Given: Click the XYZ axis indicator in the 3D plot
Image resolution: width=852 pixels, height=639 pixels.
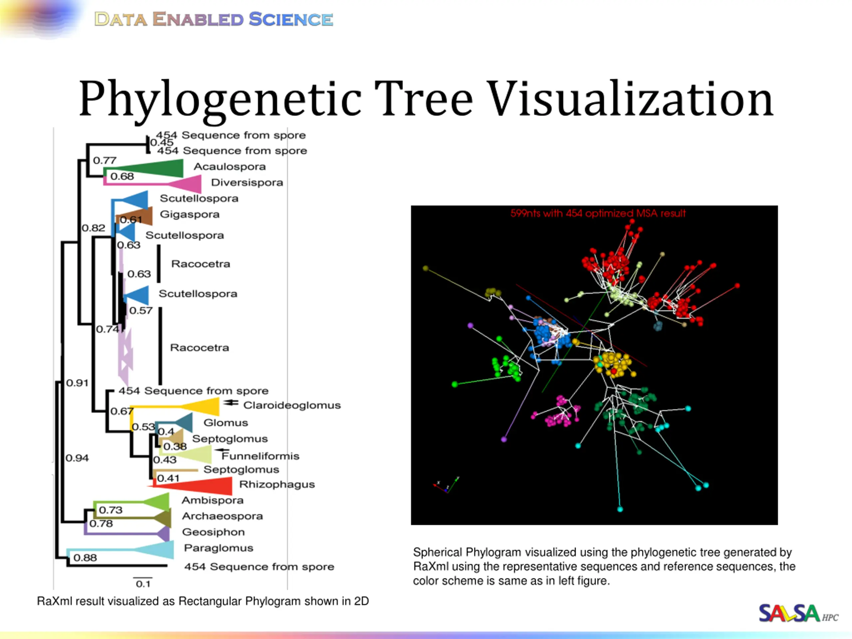Looking at the screenshot, I should 446,485.
